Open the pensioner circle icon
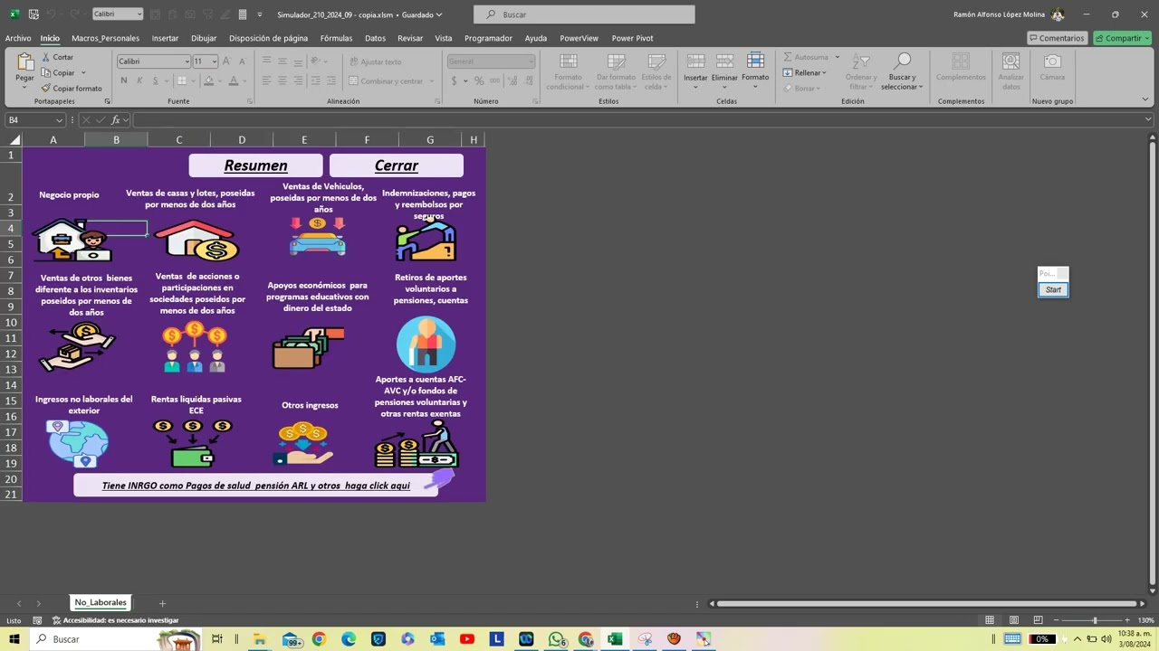The height and width of the screenshot is (651, 1159). click(x=426, y=344)
